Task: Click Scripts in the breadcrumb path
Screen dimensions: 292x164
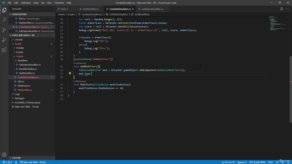Action: 71,14
